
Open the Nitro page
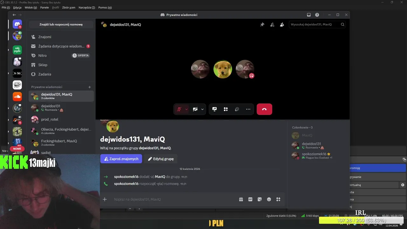click(x=61, y=55)
